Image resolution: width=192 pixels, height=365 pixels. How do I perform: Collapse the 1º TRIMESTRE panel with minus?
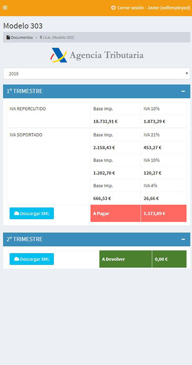[x=183, y=91]
